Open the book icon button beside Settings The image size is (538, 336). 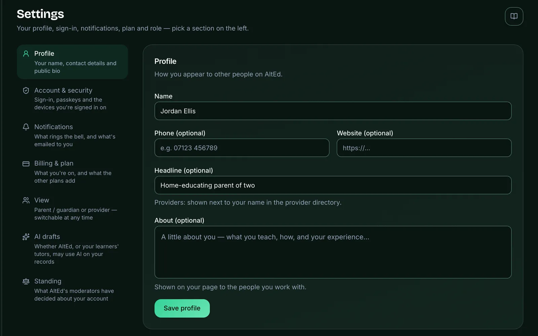(x=514, y=16)
